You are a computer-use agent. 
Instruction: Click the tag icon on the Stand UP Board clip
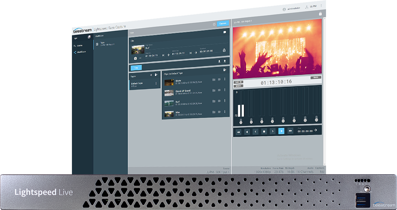(x=219, y=90)
